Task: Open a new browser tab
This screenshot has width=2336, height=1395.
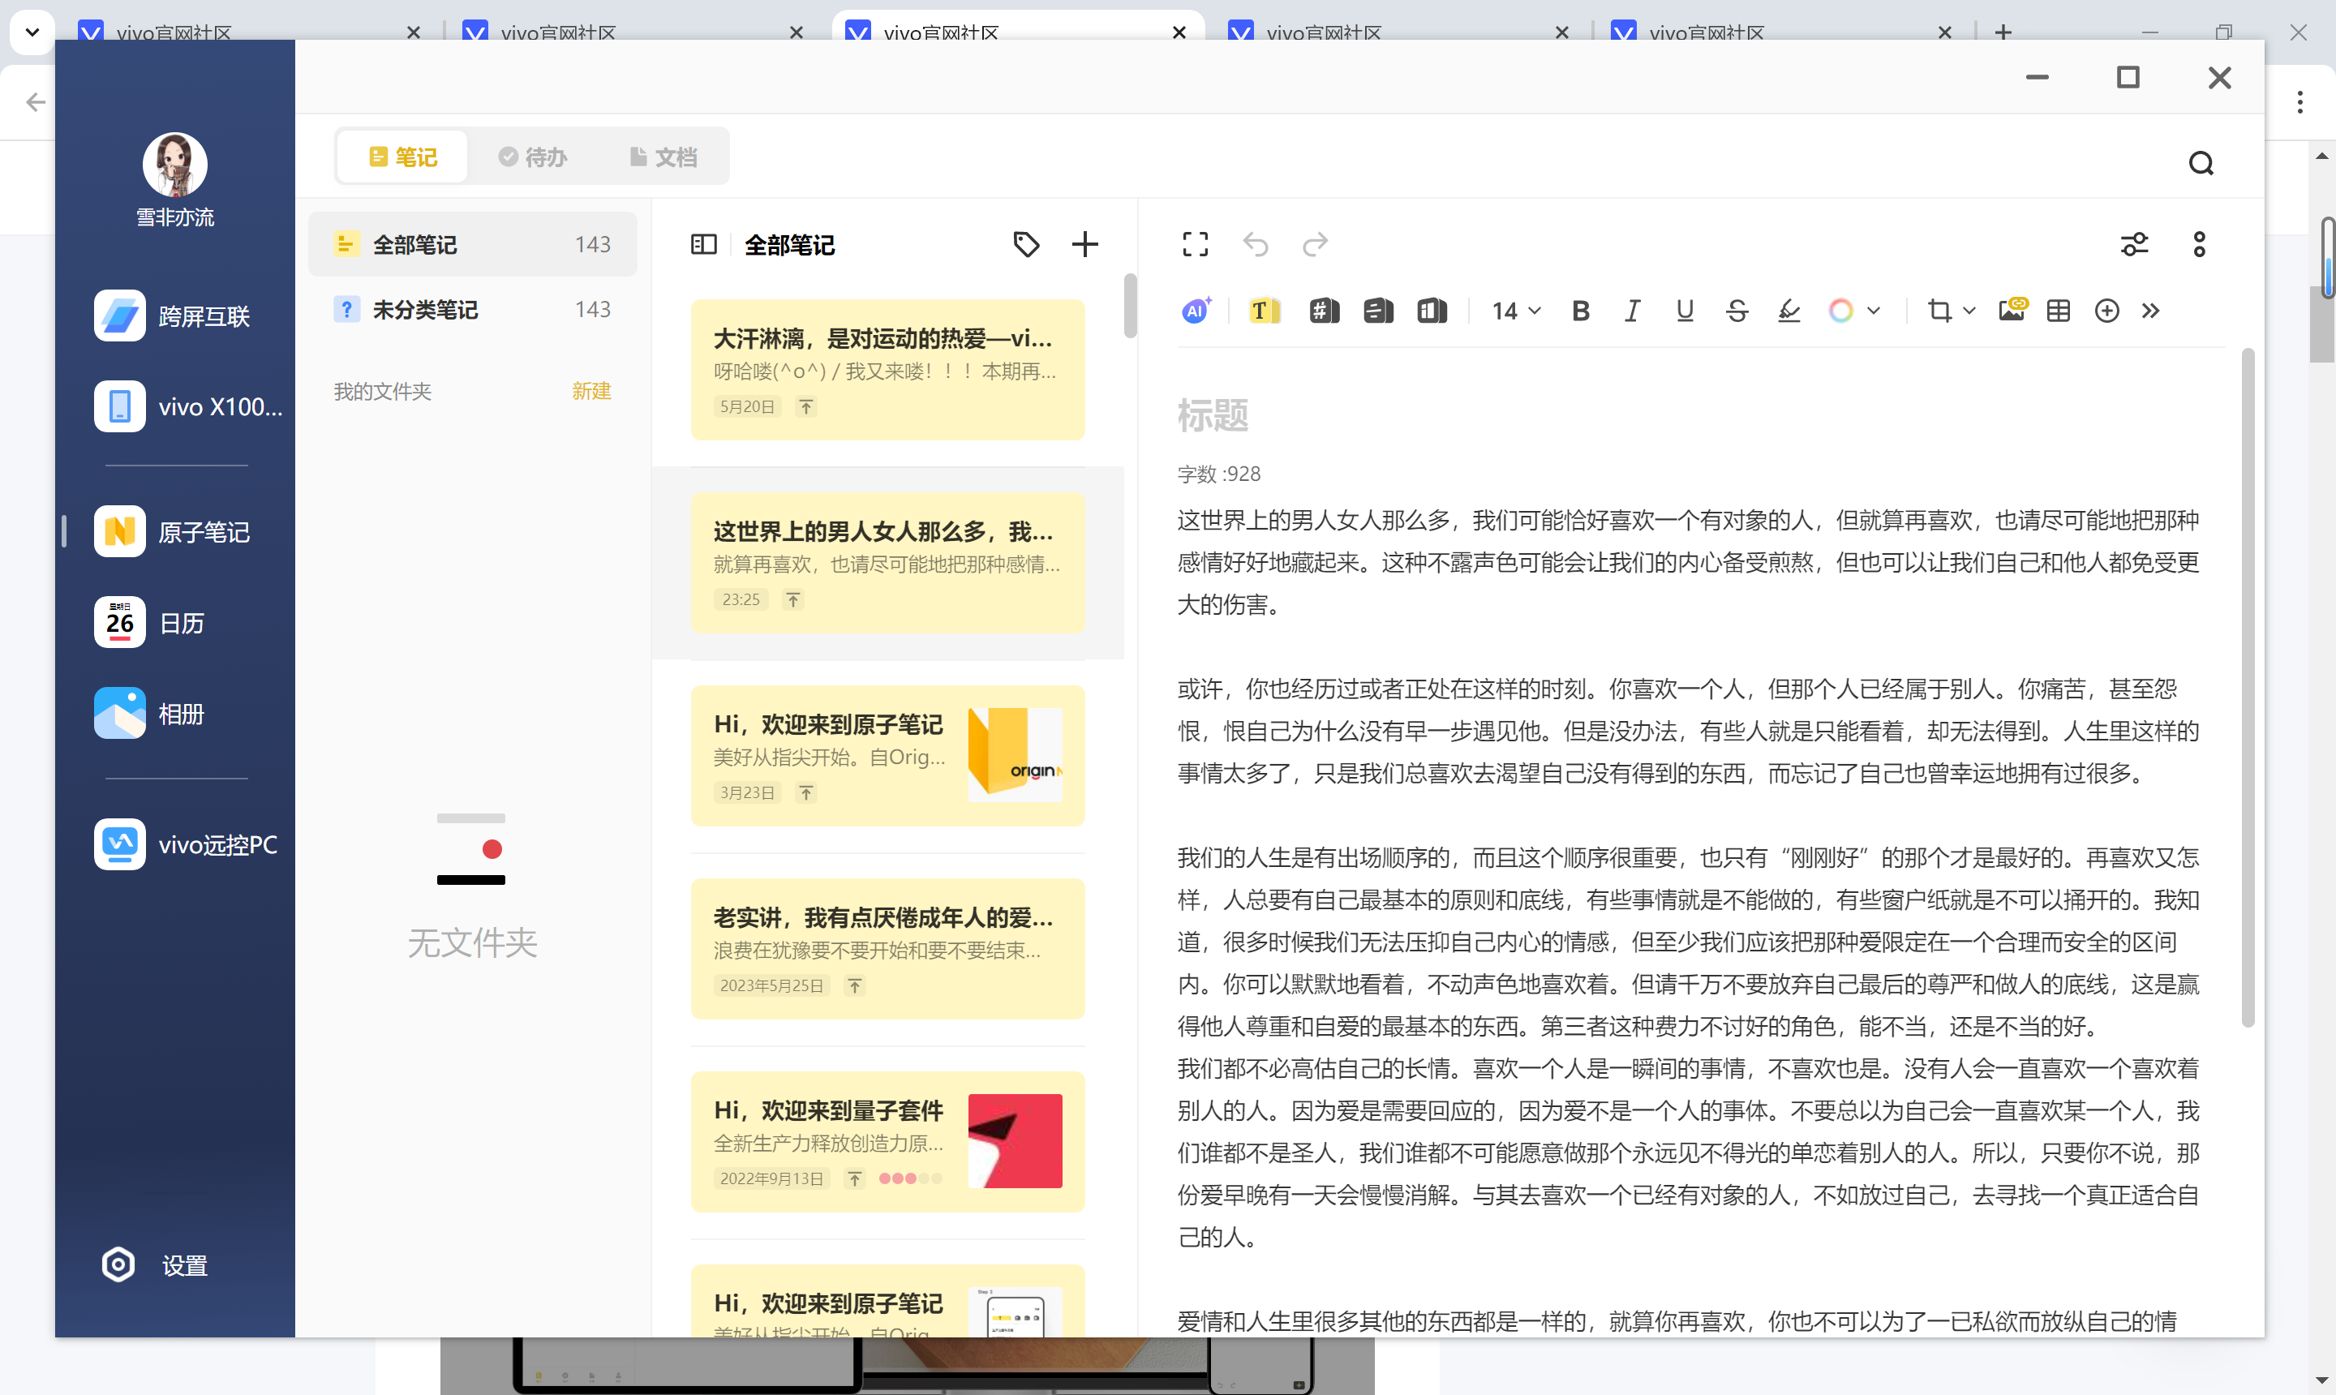Action: [2003, 32]
